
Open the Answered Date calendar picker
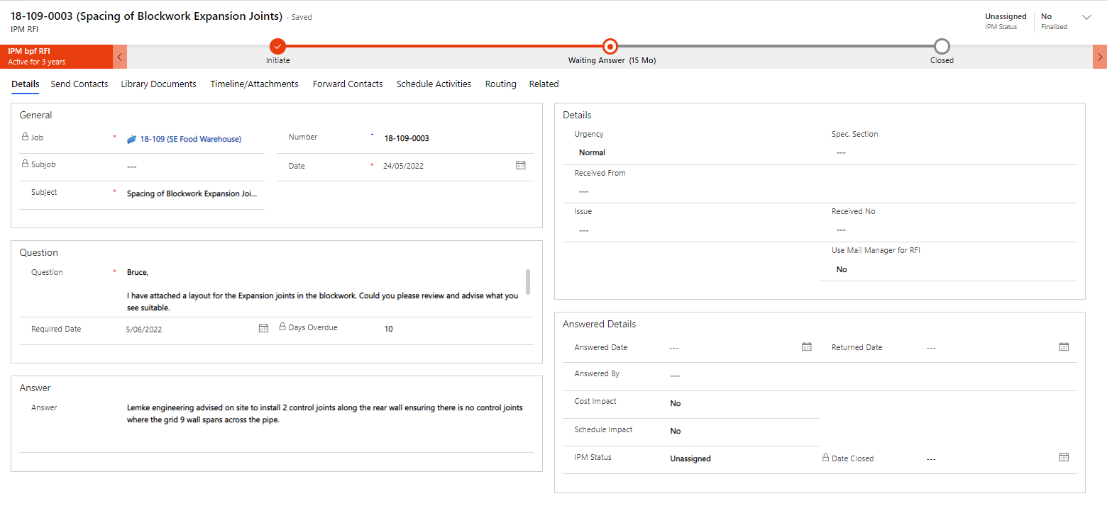click(x=806, y=346)
